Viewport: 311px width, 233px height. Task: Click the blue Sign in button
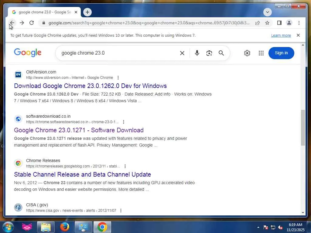(x=281, y=53)
